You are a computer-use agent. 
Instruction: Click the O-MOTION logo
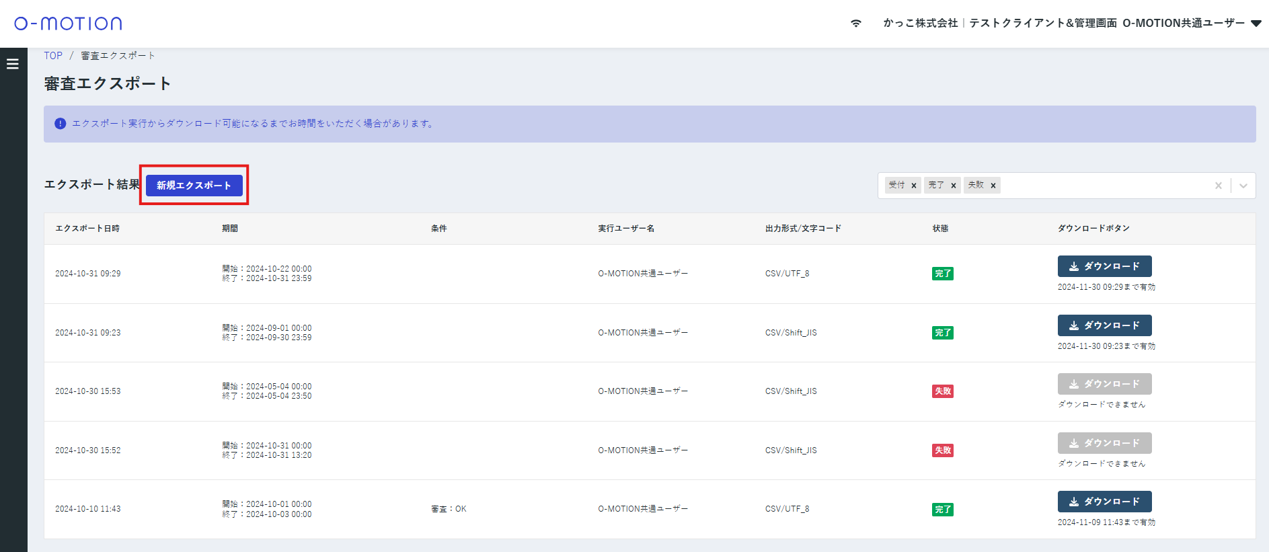point(68,24)
